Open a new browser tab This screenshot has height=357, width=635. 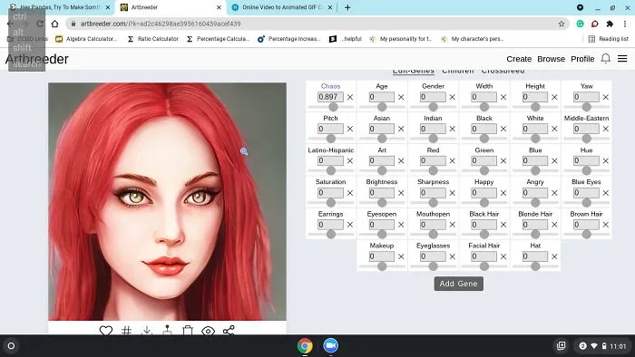click(x=347, y=7)
